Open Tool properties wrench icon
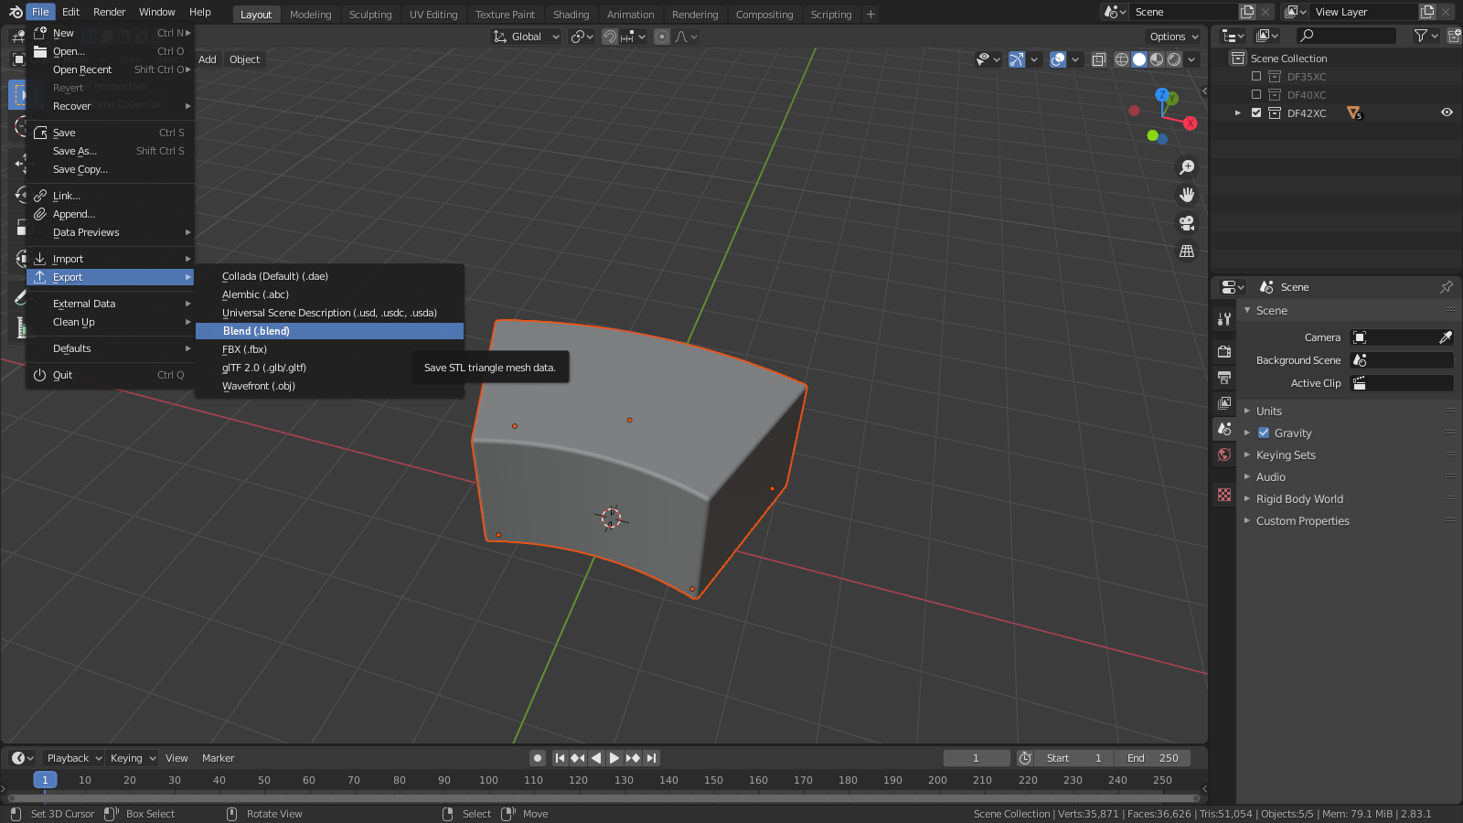1463x823 pixels. click(x=1224, y=319)
